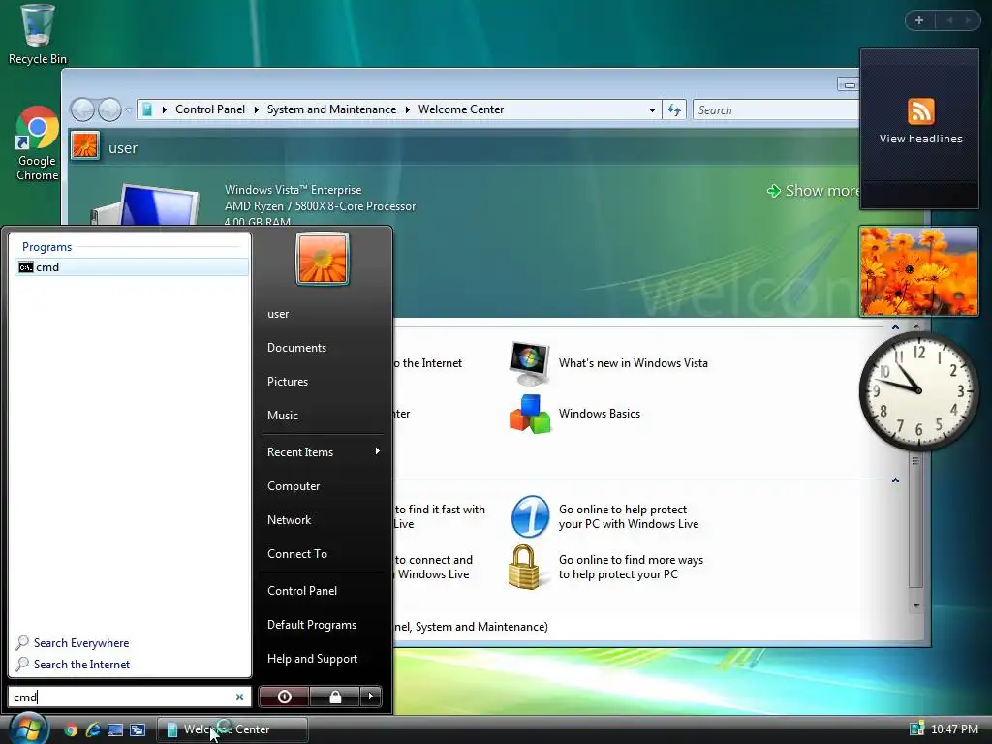Open Google Chrome desktop shortcut
Viewport: 992px width, 744px height.
click(38, 144)
